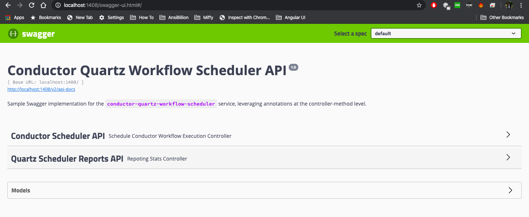This screenshot has width=529, height=217.
Task: Open the AnsiBillion bookmark folder
Action: click(174, 17)
